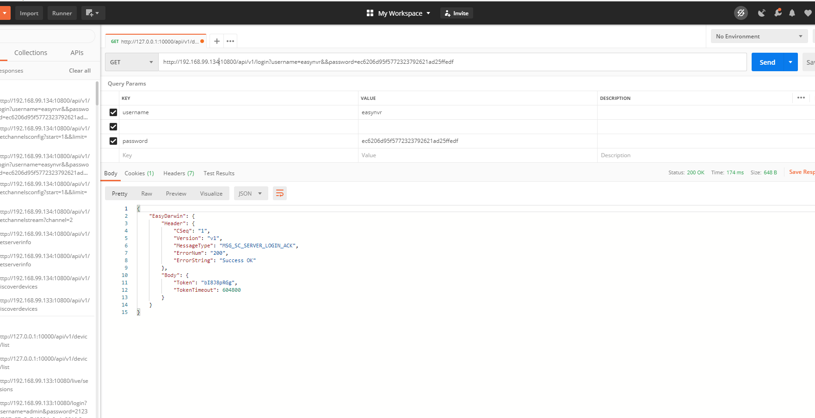815x418 pixels.
Task: Select the Raw view
Action: pyautogui.click(x=147, y=193)
